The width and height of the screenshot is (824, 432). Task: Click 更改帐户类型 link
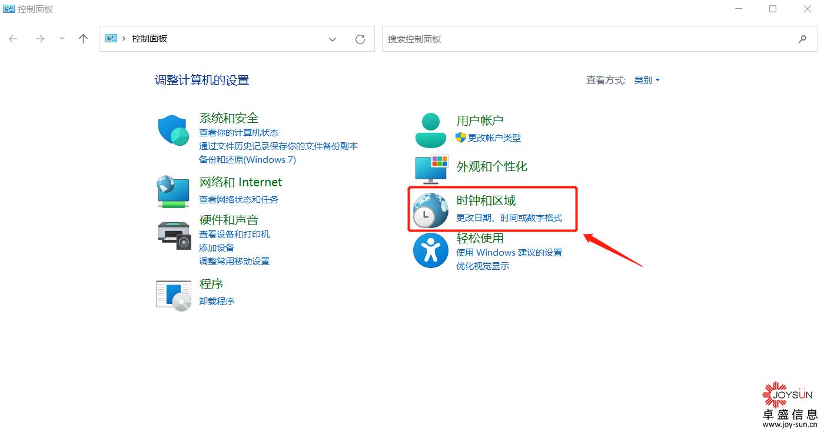(494, 138)
